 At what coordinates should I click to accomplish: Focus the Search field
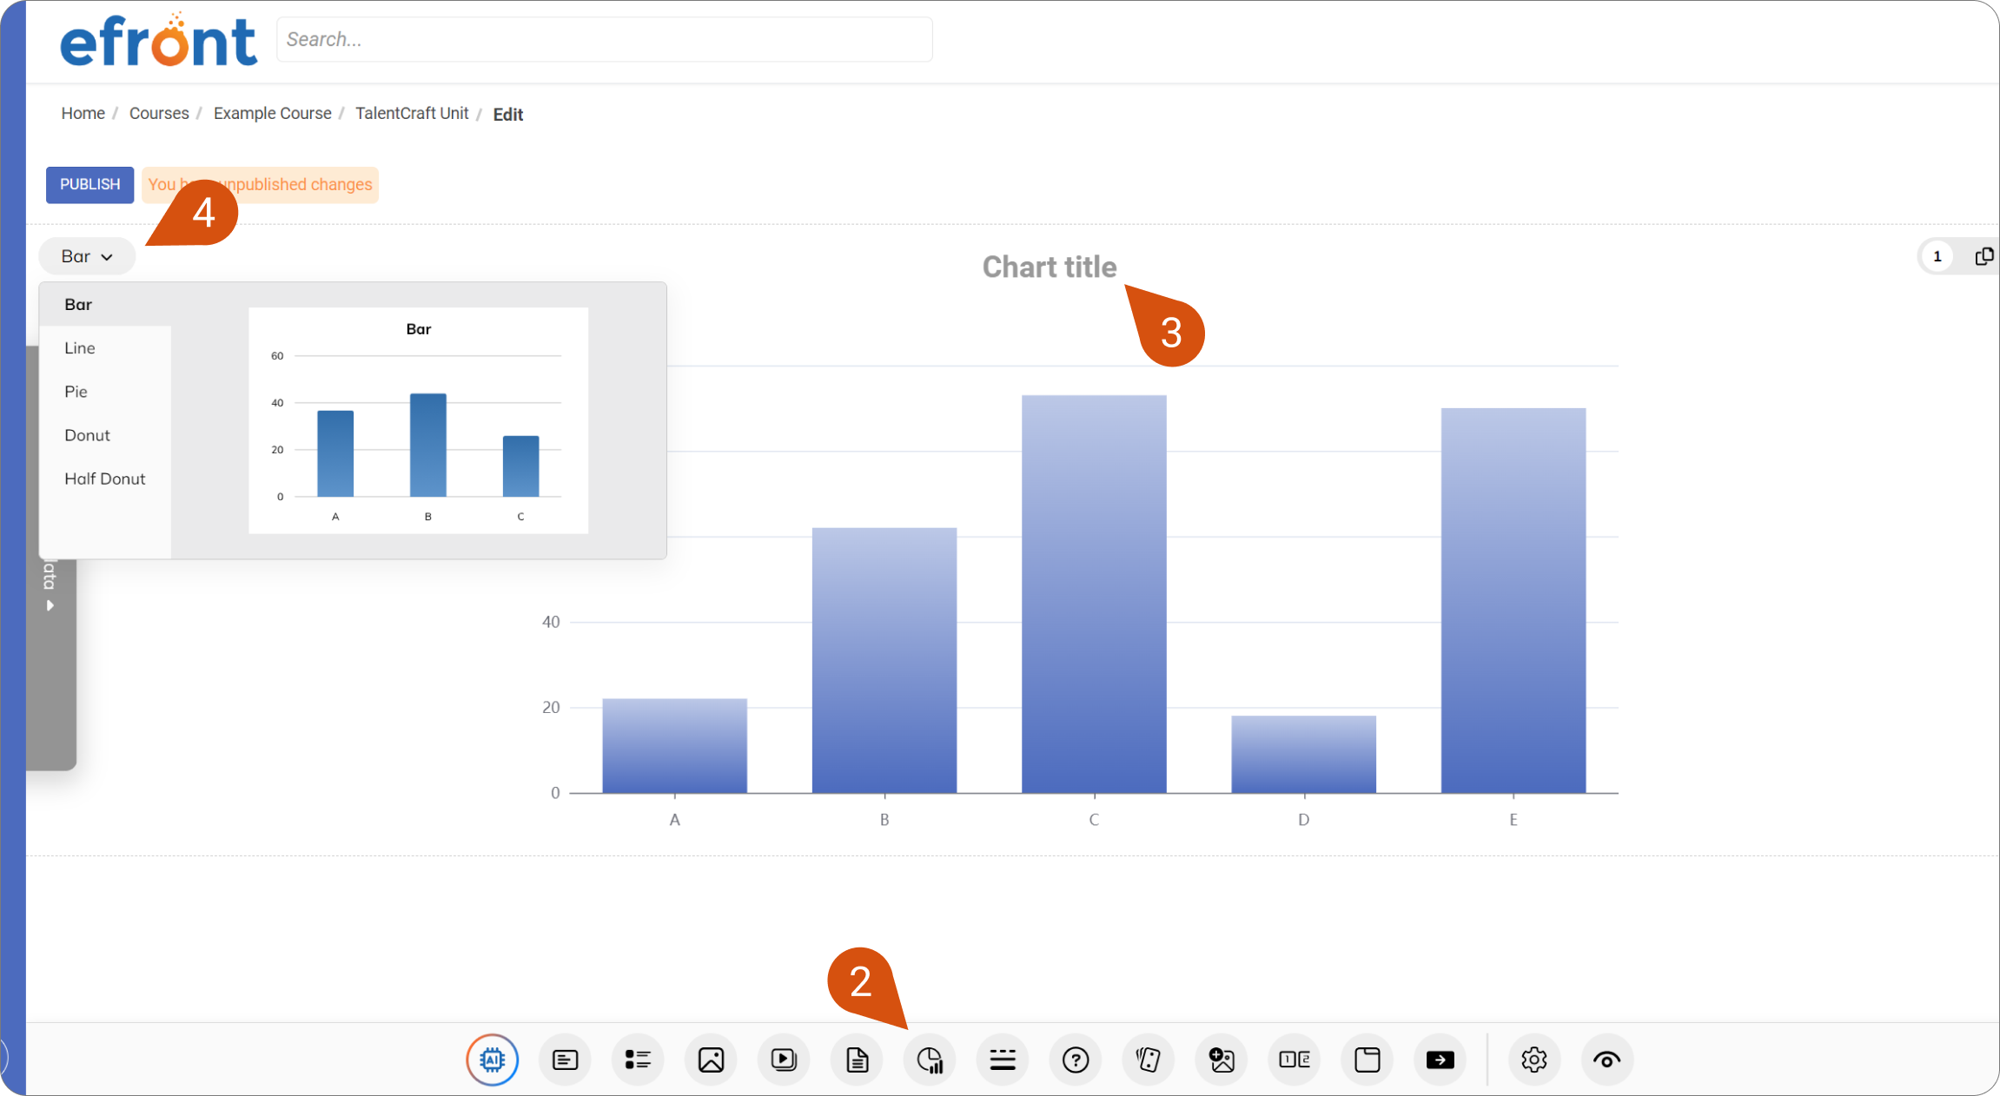tap(605, 39)
